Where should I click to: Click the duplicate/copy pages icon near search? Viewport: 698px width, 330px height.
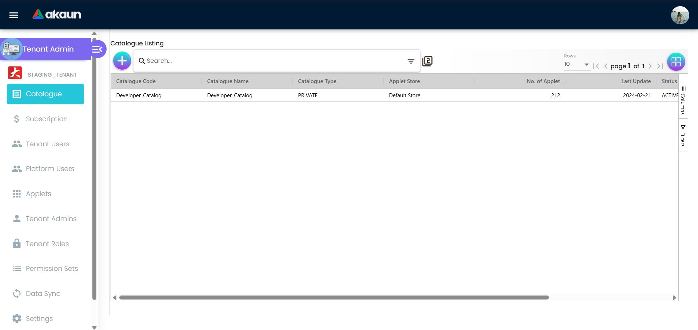(x=427, y=61)
